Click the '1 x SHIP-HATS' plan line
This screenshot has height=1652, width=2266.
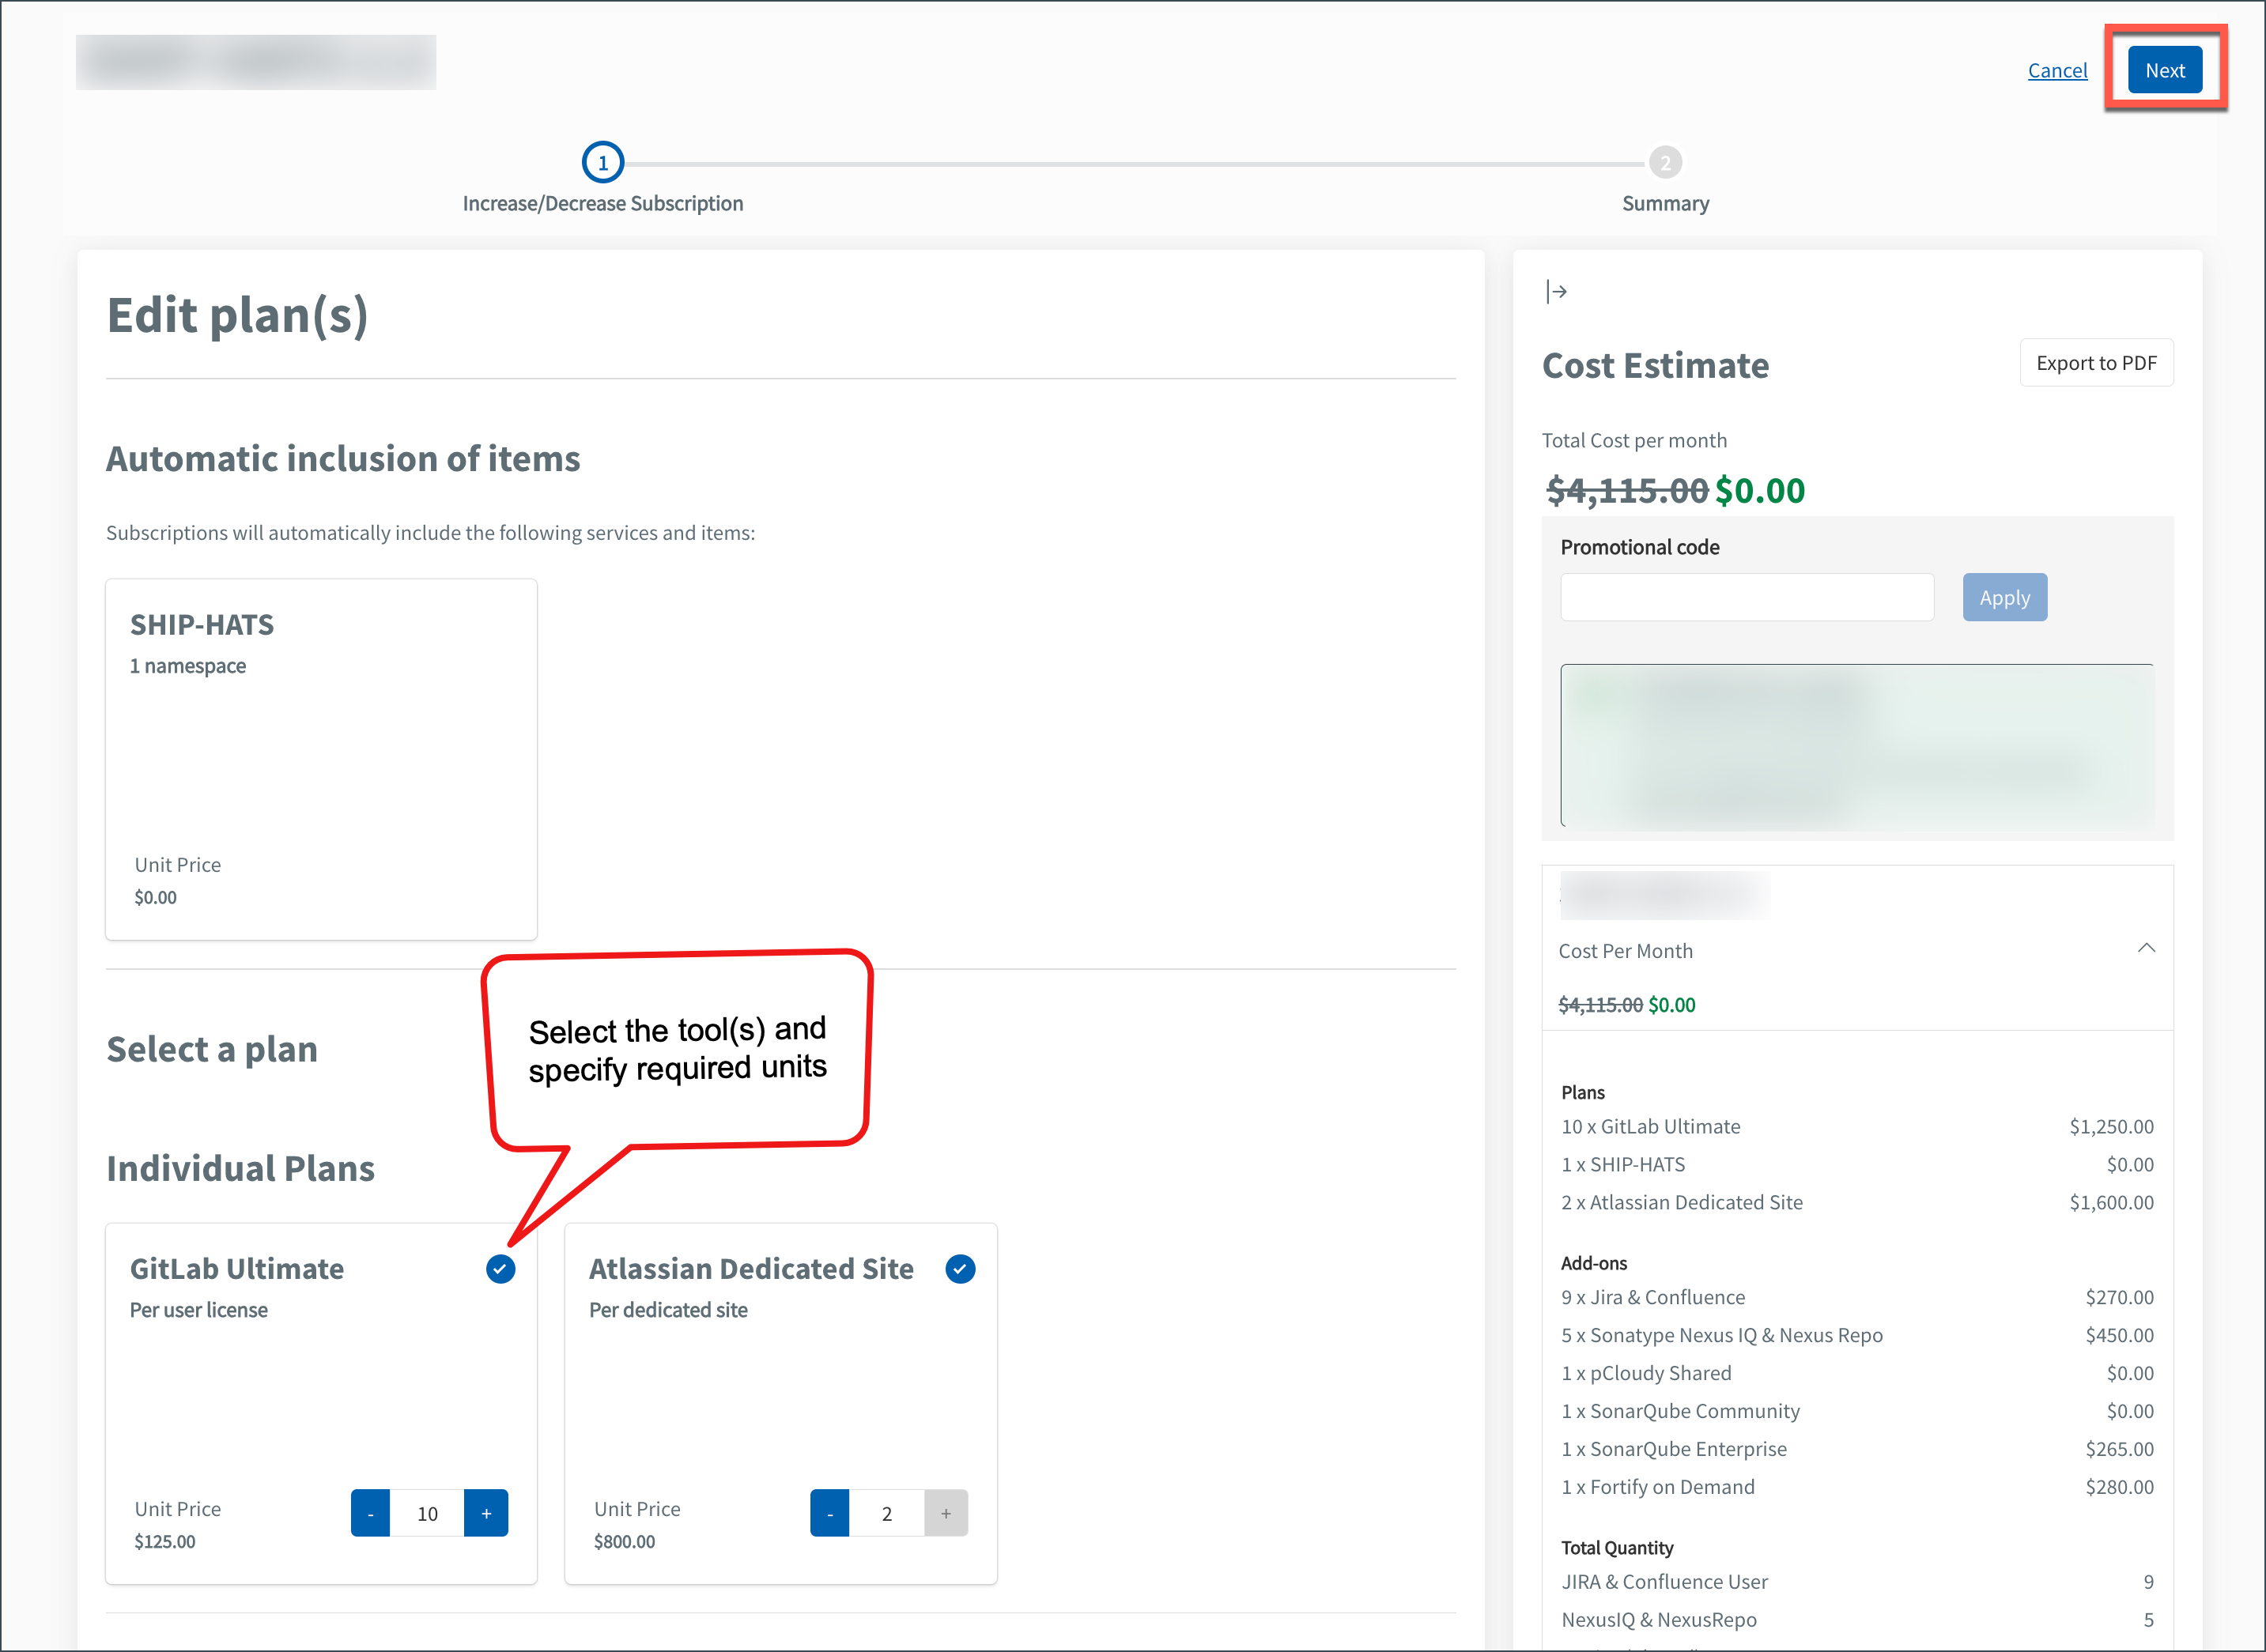1857,1164
